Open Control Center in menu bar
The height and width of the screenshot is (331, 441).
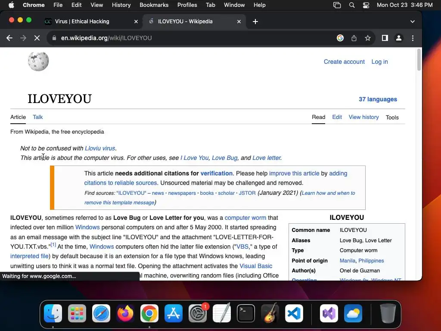coord(366,5)
